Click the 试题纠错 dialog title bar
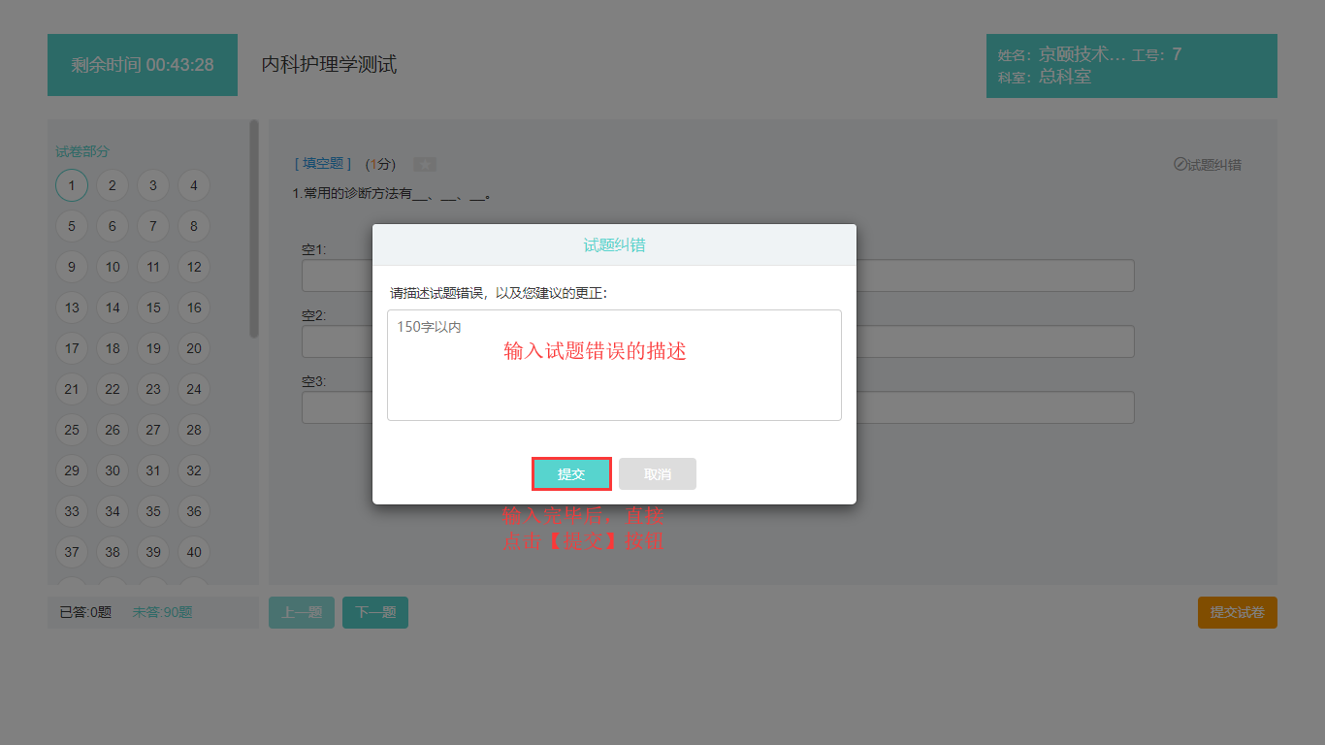 click(x=614, y=244)
